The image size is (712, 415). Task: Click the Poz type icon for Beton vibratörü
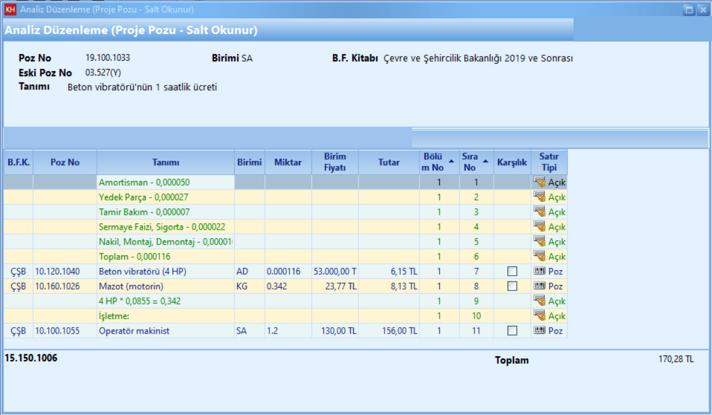coord(540,271)
